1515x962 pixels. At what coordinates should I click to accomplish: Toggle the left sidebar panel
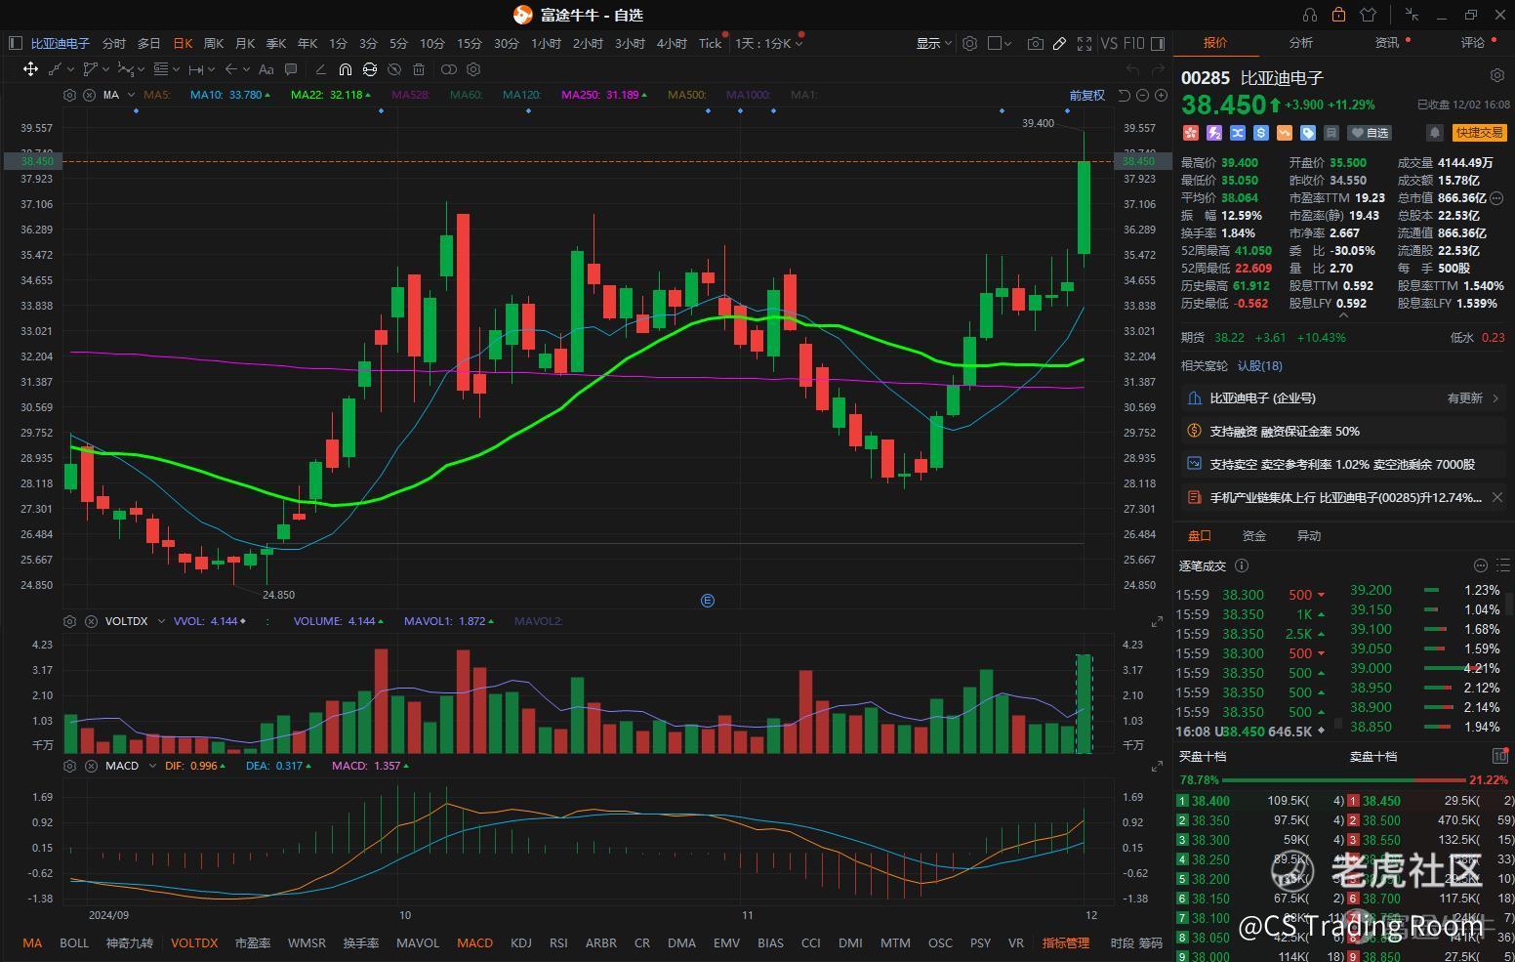coord(15,43)
